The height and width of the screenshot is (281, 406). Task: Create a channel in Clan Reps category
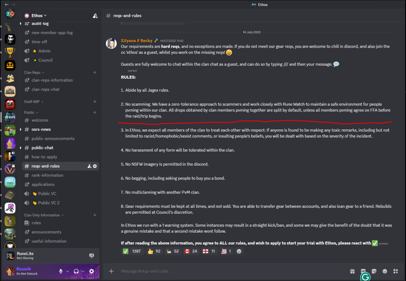coord(95,72)
